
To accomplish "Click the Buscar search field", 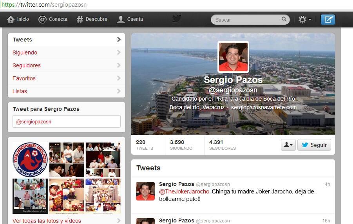I will (x=250, y=20).
